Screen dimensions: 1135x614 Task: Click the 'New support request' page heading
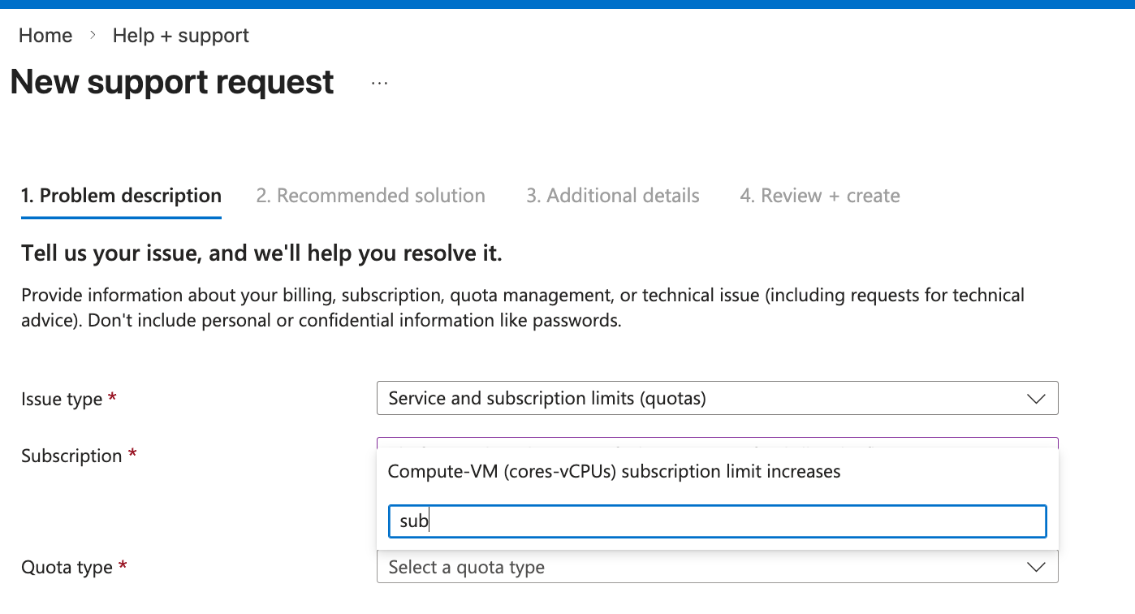[172, 82]
